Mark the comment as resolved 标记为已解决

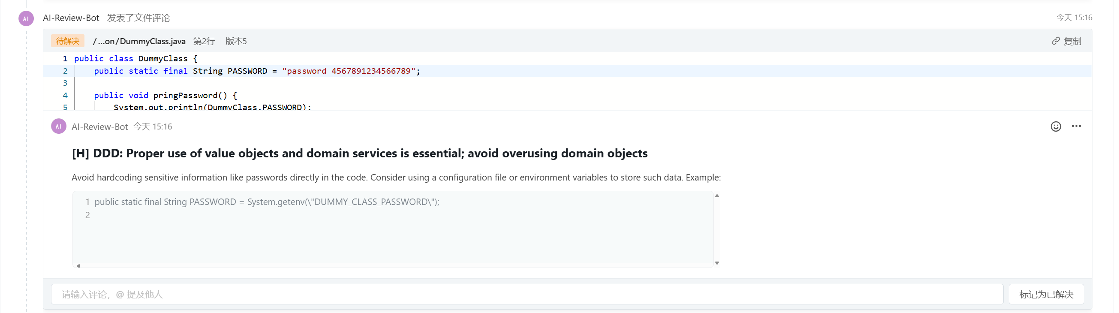click(x=1046, y=294)
